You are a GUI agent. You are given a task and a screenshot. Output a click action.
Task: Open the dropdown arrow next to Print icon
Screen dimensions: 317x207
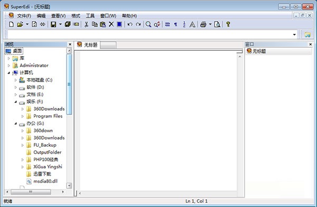click(210, 24)
